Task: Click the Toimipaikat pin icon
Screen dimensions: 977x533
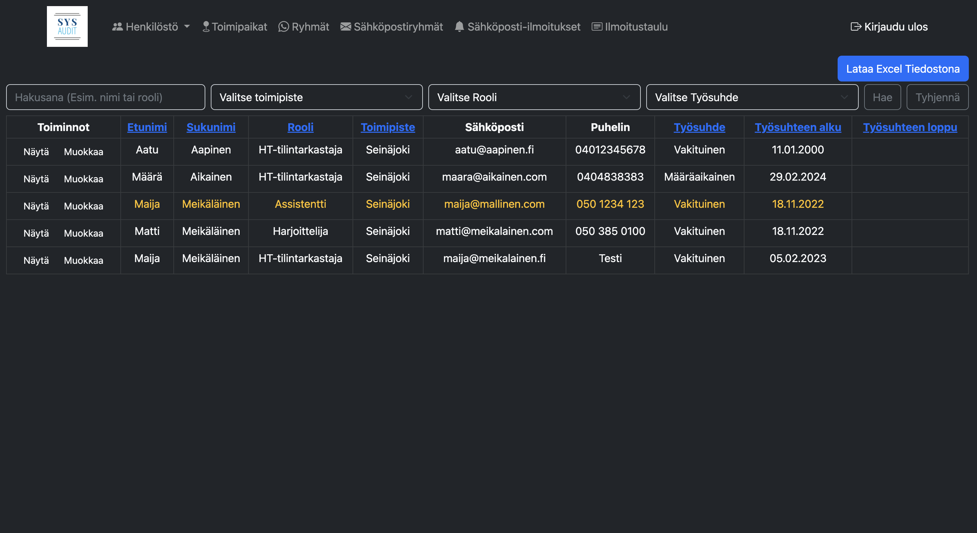Action: (x=206, y=26)
